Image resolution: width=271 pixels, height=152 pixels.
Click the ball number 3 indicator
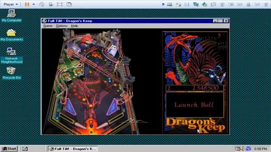point(219,35)
